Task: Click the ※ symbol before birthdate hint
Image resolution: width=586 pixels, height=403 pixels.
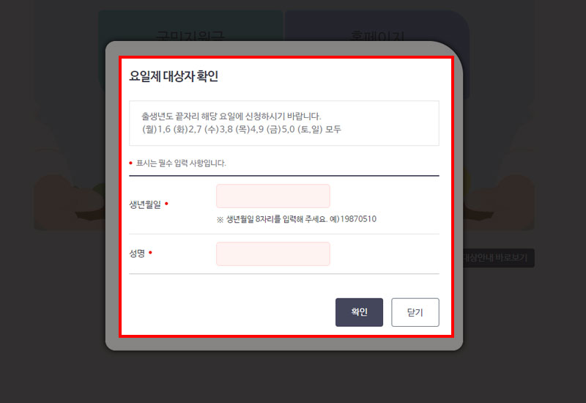Action: (x=220, y=219)
